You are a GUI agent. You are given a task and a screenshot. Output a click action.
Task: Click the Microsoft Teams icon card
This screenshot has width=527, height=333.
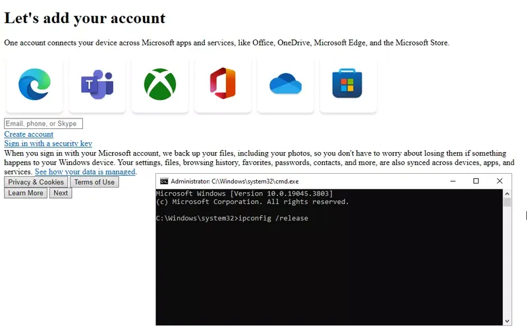97,85
